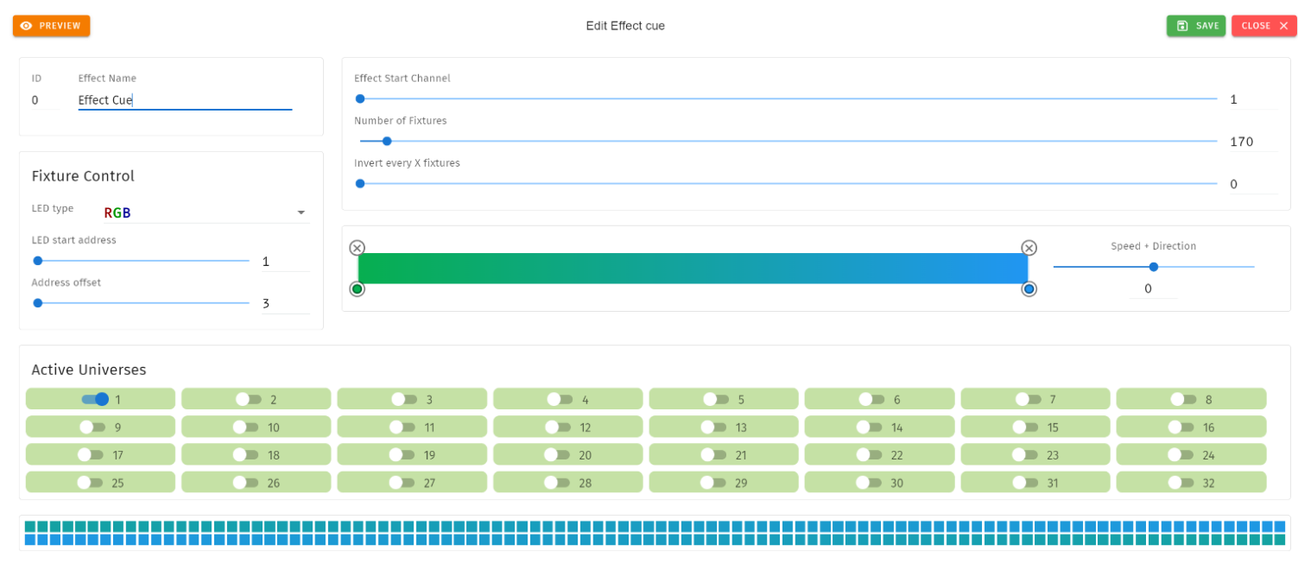The height and width of the screenshot is (570, 1298).
Task: Select the green gradient stop handle
Action: (x=358, y=288)
